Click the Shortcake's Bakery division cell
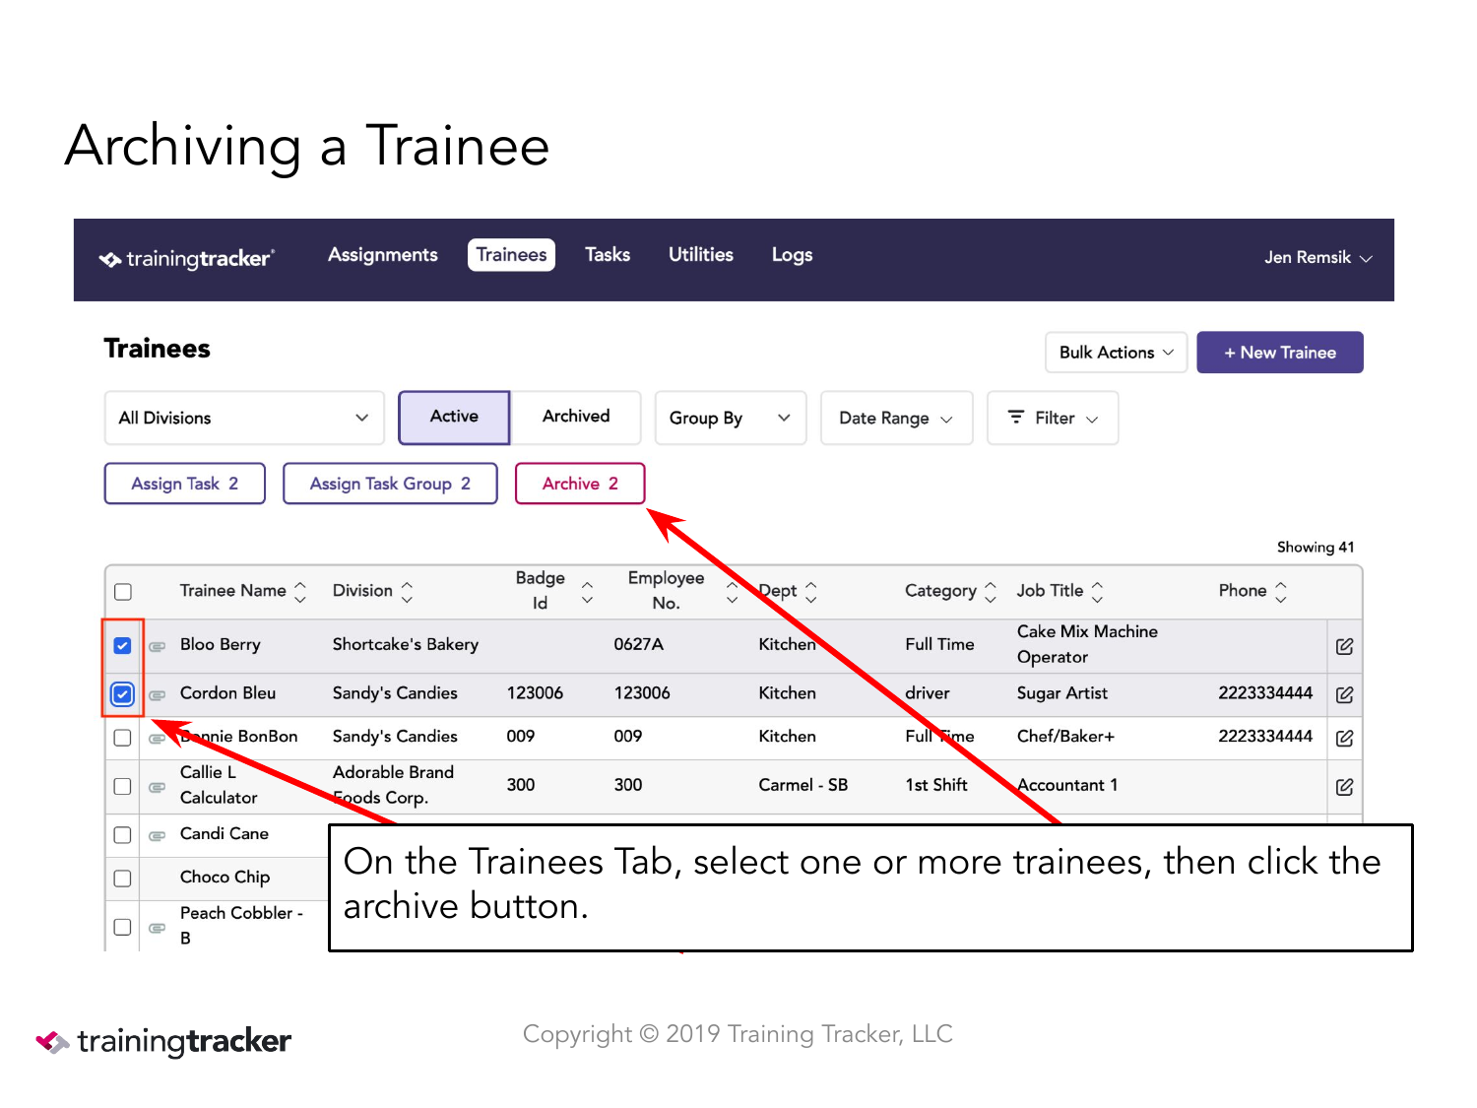The width and height of the screenshot is (1477, 1108). click(x=406, y=645)
